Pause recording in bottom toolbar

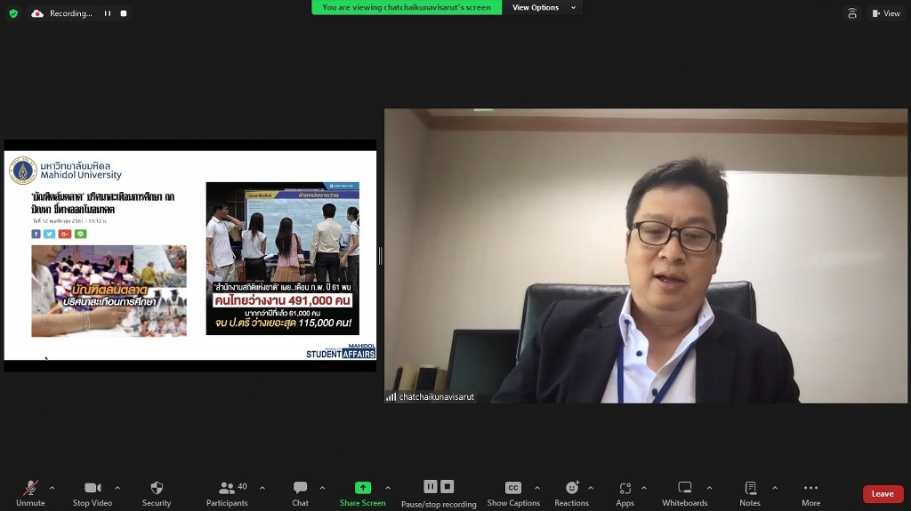(431, 487)
